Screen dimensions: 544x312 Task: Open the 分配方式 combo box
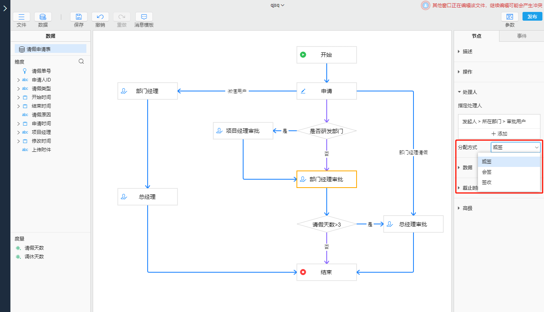click(515, 147)
